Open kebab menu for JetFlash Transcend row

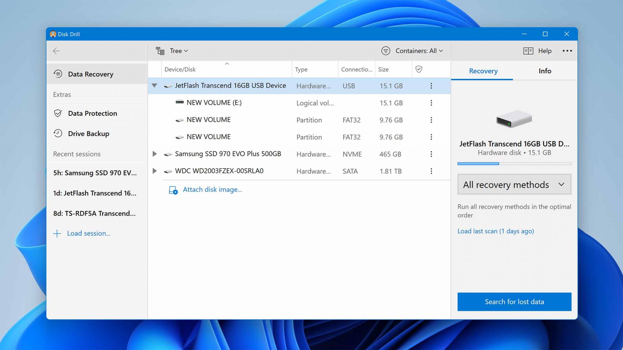click(x=431, y=86)
